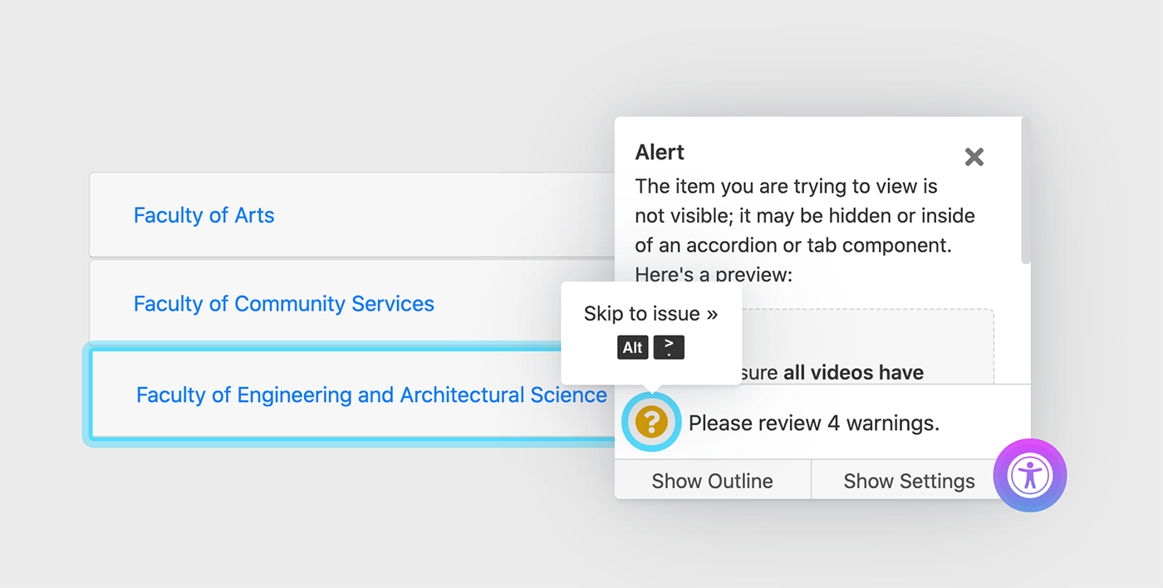Screen dimensions: 1163x588
Task: Click the bold 'all videos have' text
Action: [853, 372]
